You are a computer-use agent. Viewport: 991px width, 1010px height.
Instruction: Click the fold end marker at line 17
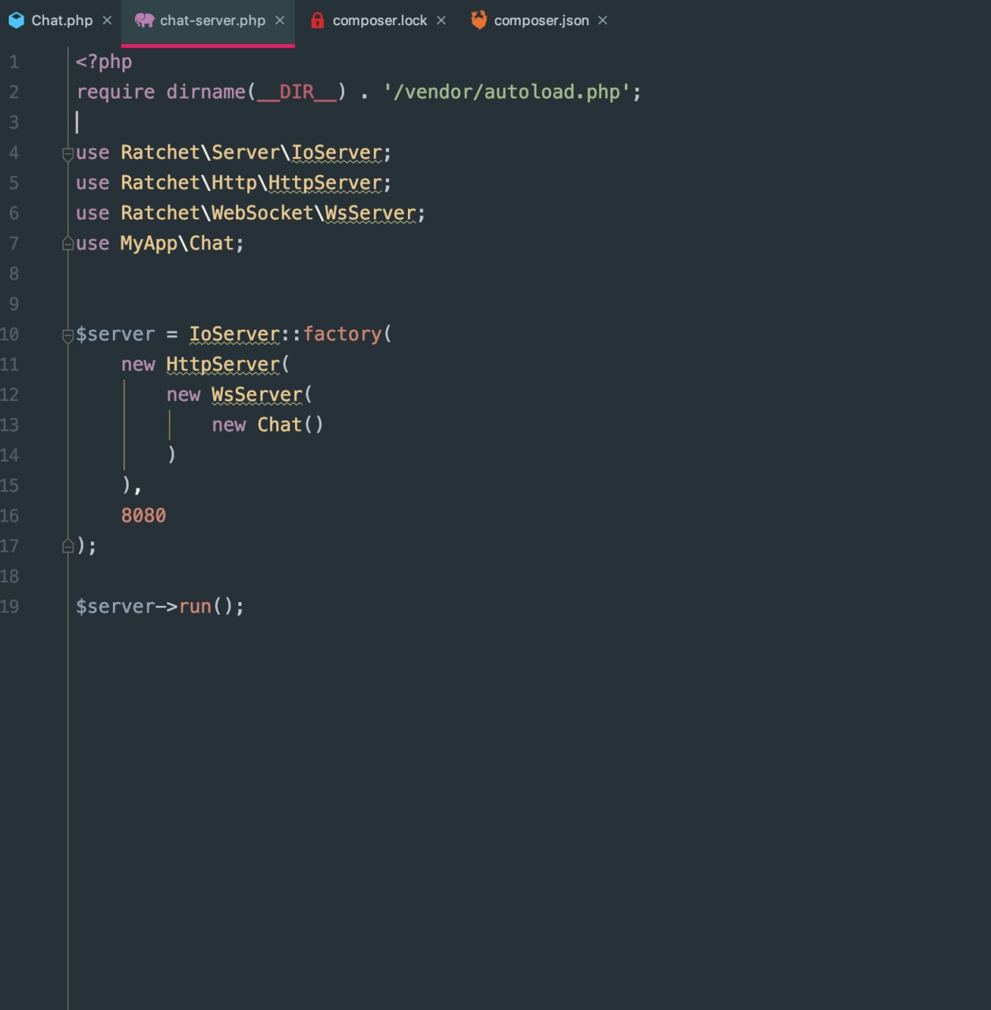click(68, 546)
